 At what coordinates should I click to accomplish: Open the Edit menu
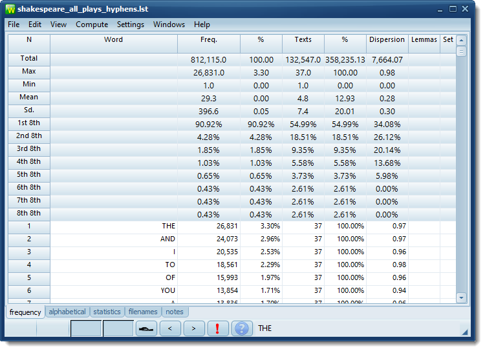(35, 25)
